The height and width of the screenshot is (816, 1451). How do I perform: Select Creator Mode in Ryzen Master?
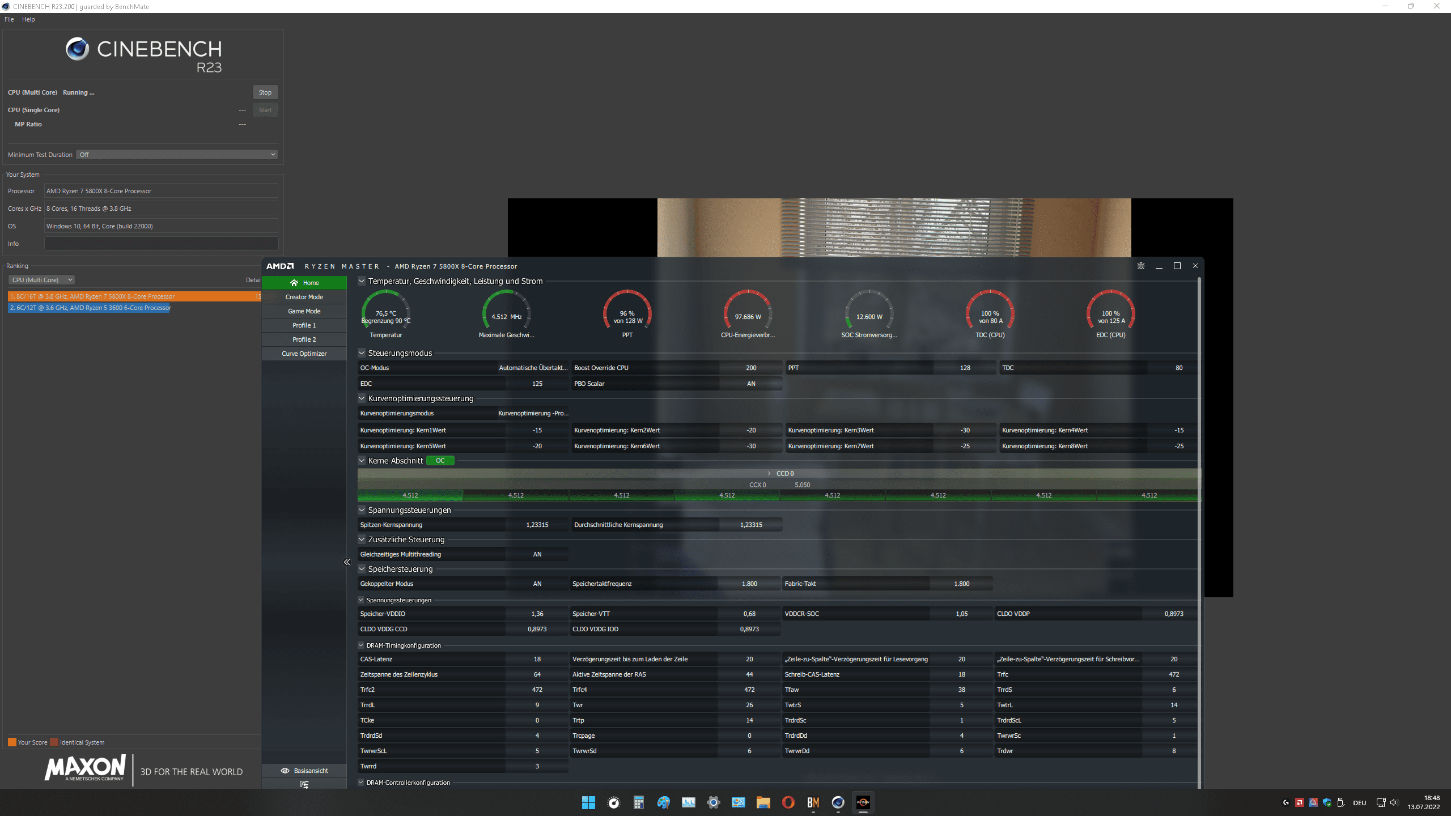[x=304, y=297]
